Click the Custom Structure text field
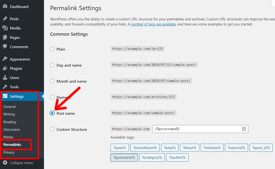 200,129
